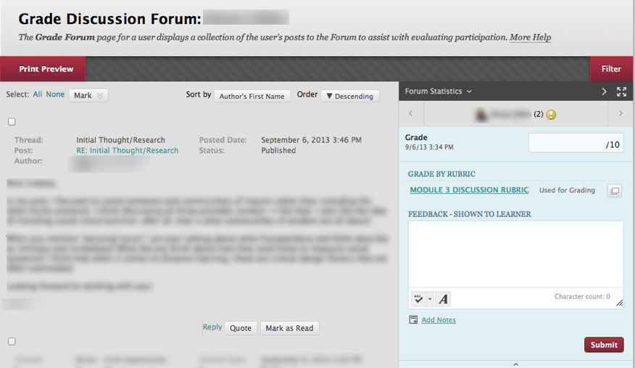Expand grading panel to full screen
This screenshot has width=635, height=368.
621,91
